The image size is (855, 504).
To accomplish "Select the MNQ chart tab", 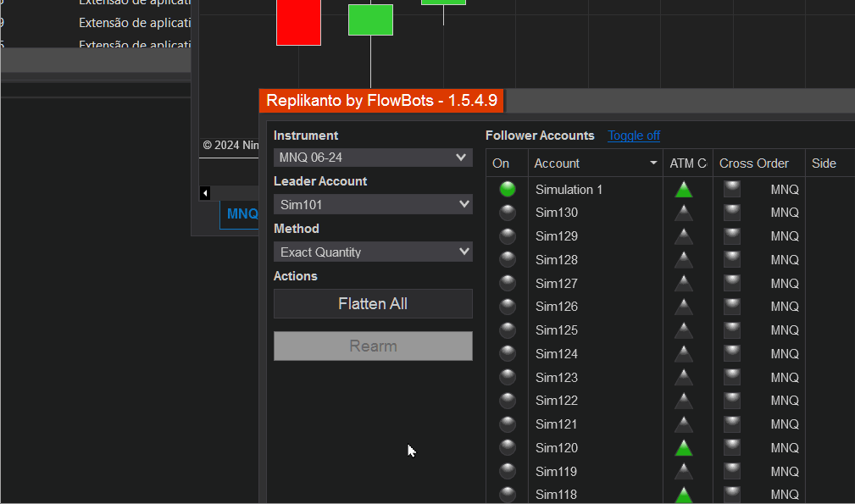I will tap(241, 214).
